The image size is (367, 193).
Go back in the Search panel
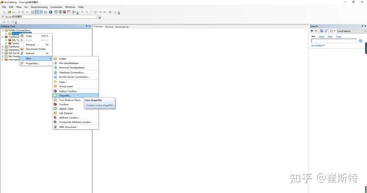pos(312,31)
